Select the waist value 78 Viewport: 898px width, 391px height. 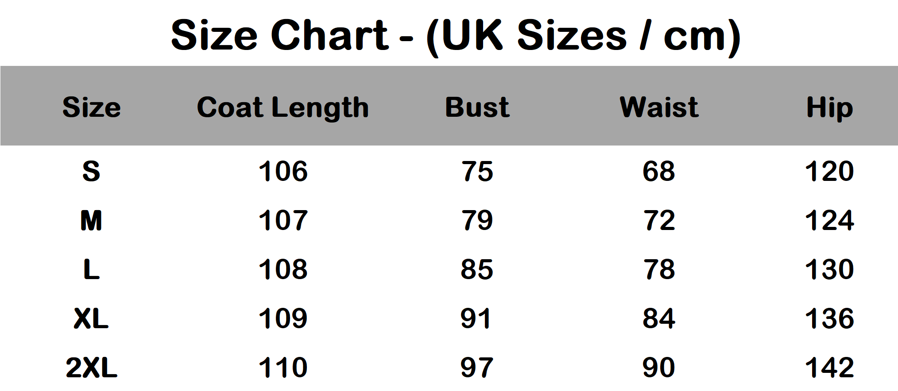click(659, 269)
